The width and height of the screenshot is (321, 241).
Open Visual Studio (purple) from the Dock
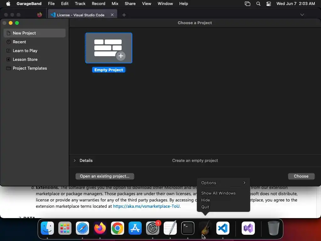tap(248, 228)
